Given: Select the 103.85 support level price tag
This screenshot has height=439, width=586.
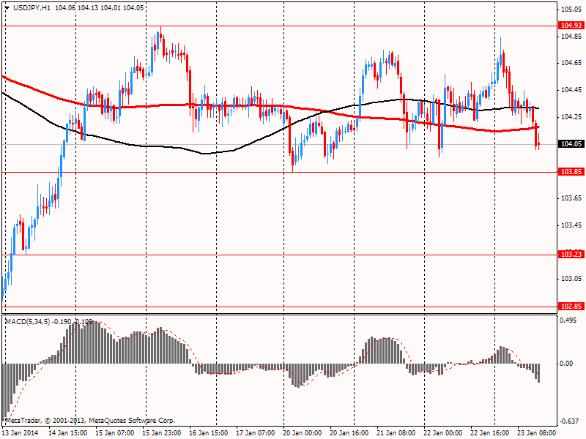Looking at the screenshot, I should 571,172.
